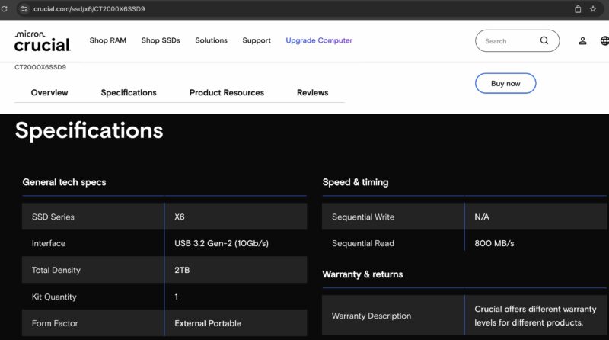Switch to the Overview tab
The height and width of the screenshot is (340, 609).
49,93
